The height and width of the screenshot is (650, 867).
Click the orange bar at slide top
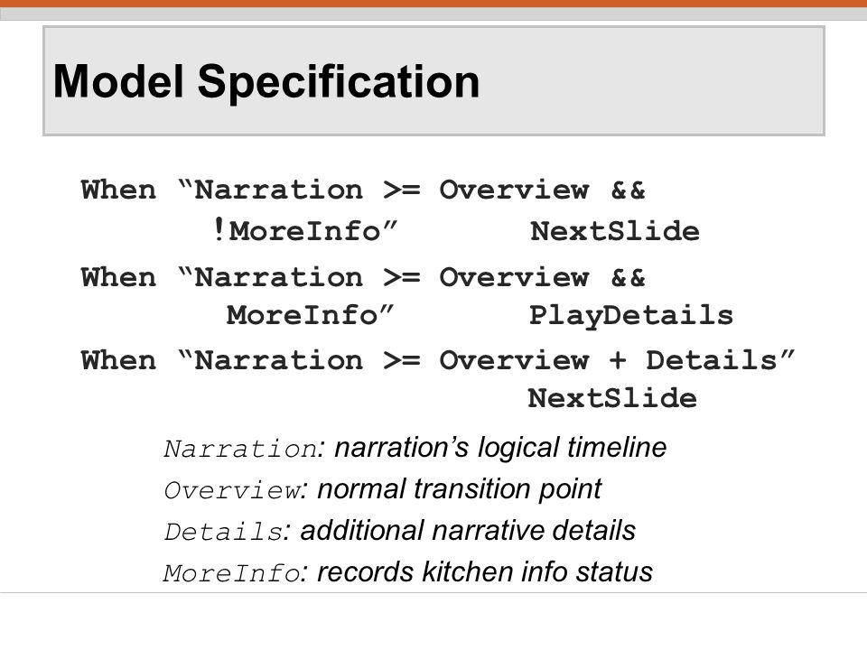pyautogui.click(x=433, y=4)
